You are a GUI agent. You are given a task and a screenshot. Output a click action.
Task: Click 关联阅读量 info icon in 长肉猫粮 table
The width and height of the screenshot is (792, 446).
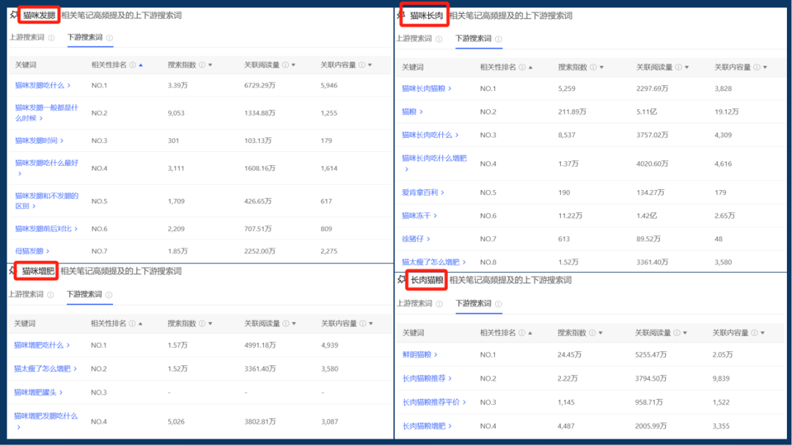678,333
